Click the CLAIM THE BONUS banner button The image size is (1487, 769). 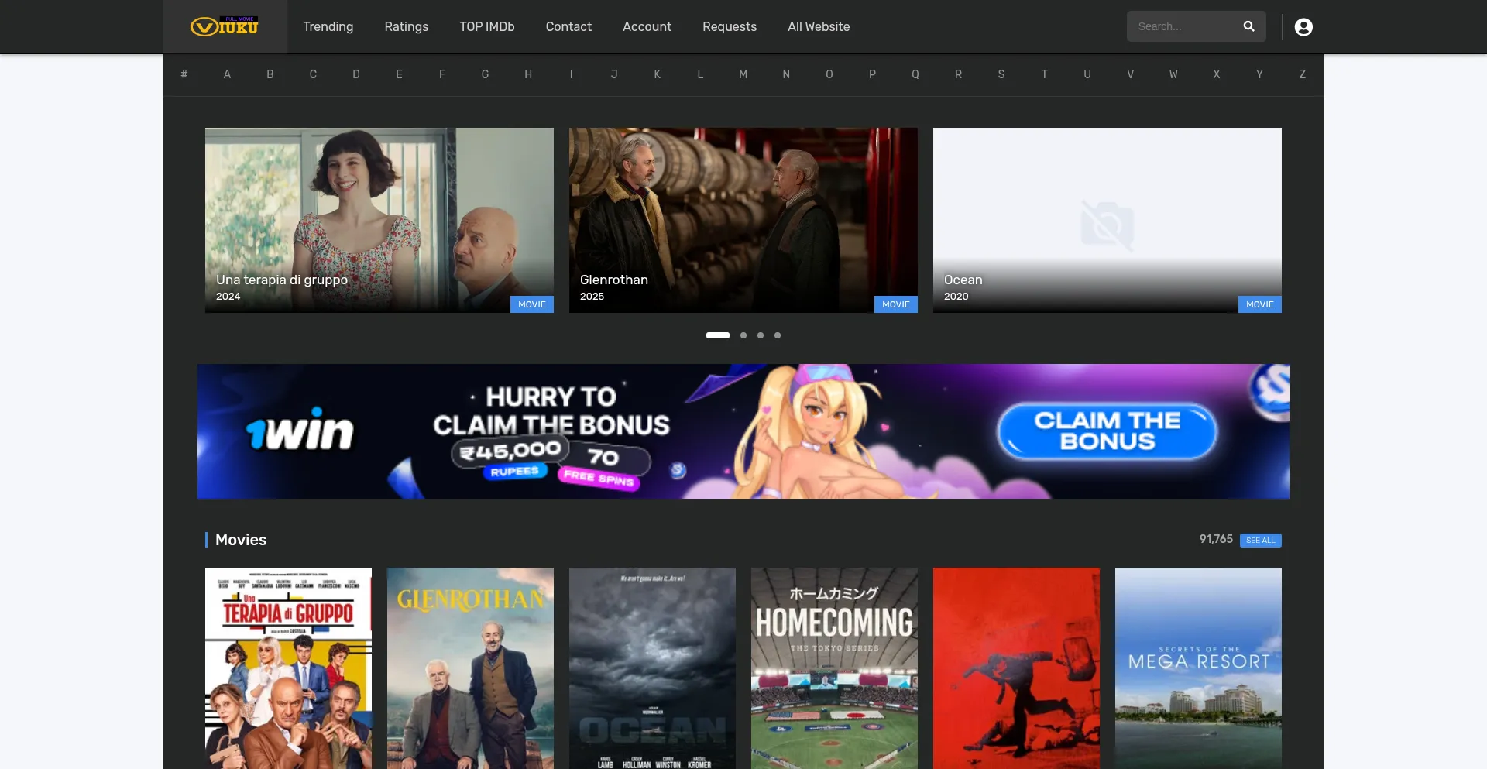1108,431
